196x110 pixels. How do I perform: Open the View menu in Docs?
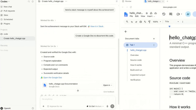coord(143,16)
